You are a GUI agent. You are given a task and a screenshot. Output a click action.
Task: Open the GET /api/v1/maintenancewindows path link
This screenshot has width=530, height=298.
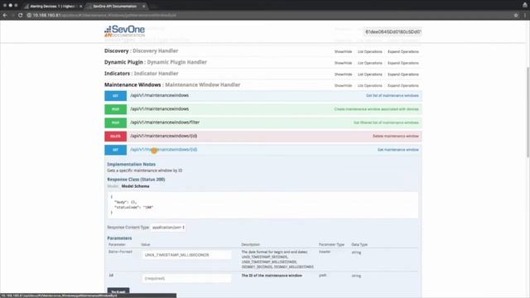tap(160, 96)
